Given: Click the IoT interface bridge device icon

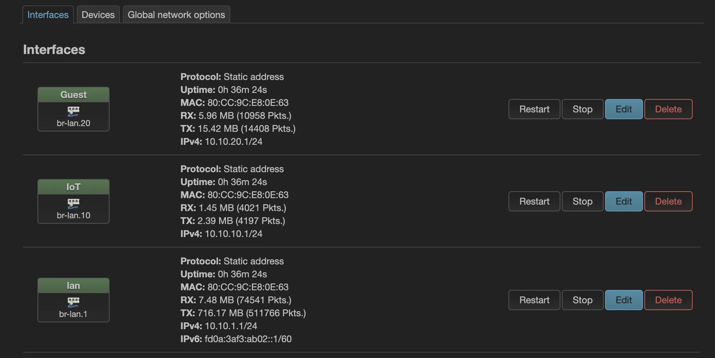Looking at the screenshot, I should [74, 203].
